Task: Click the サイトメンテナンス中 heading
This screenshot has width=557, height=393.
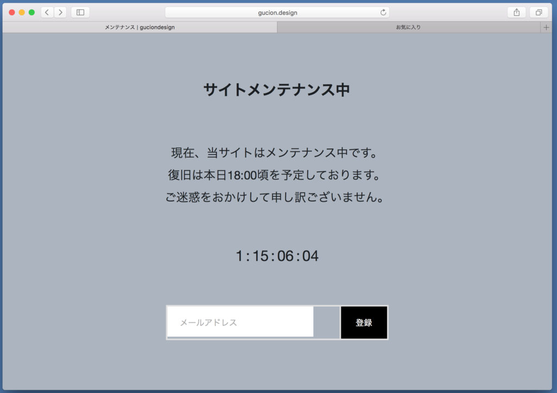Action: tap(277, 90)
